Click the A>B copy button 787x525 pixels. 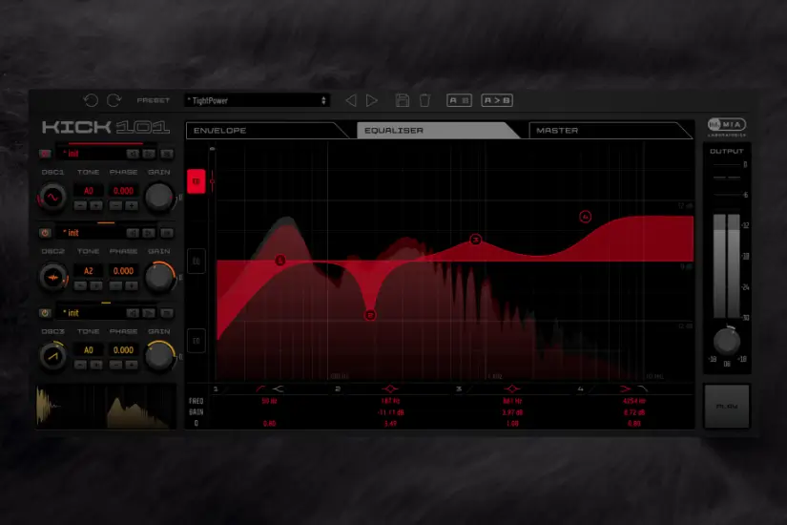click(496, 100)
